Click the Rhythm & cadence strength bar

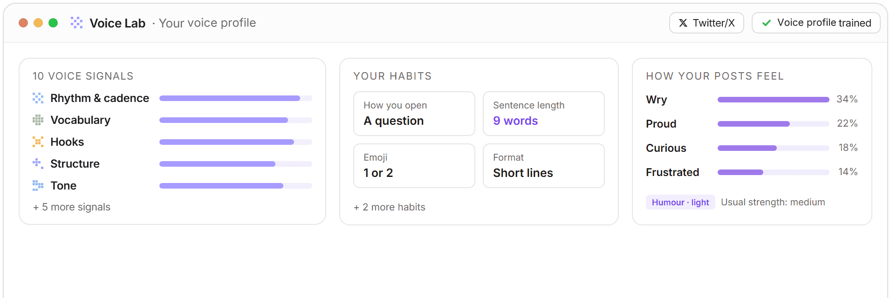pos(236,98)
